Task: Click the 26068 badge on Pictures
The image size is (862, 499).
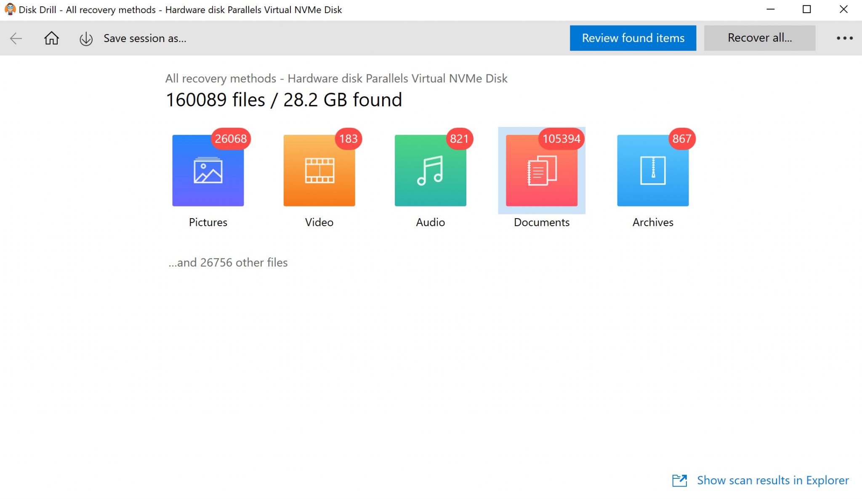Action: coord(231,139)
